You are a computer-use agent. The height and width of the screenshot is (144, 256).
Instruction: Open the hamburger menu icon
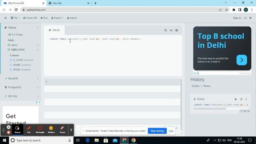pyautogui.click(x=6, y=18)
